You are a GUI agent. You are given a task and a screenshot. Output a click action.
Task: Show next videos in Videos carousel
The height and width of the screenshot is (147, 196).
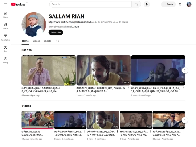pos(185,120)
